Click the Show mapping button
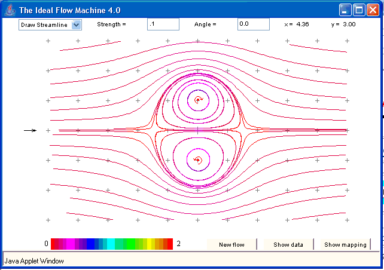384x270 pixels. 345,244
